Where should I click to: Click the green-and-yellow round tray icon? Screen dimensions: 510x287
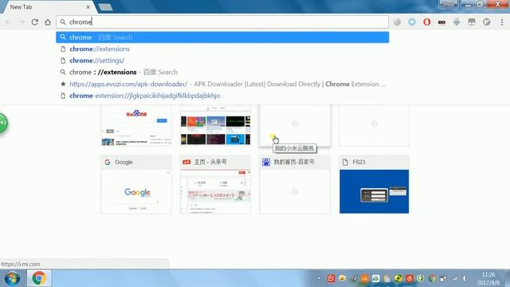(398, 278)
